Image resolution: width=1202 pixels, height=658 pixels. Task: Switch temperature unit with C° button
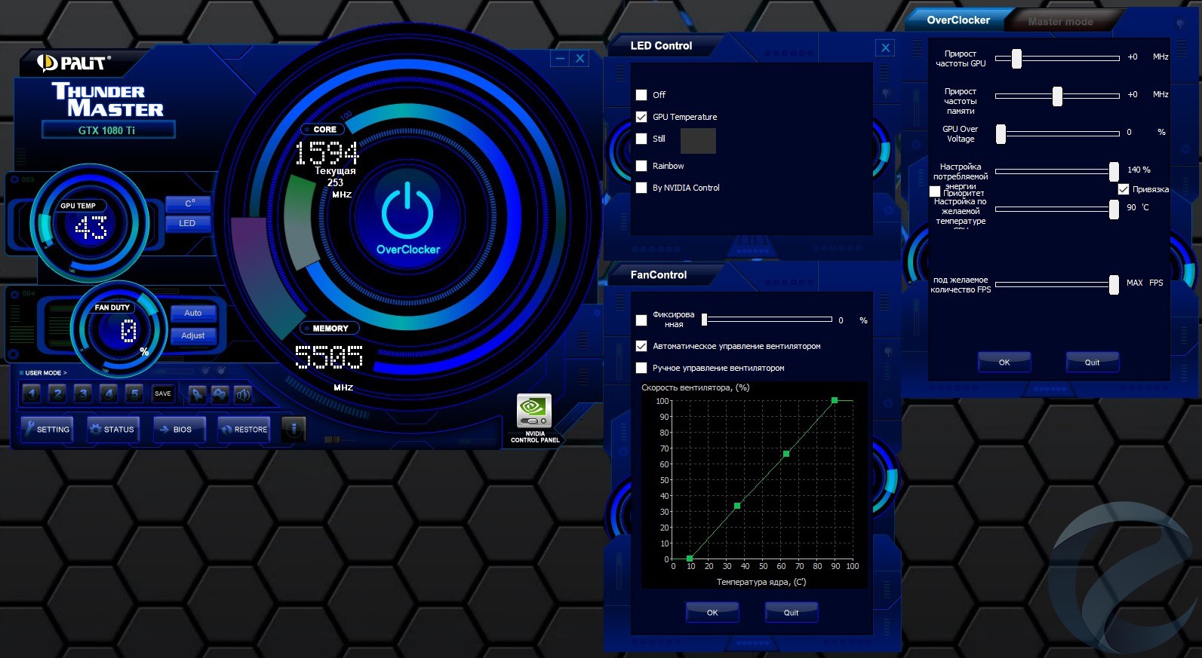coord(189,204)
